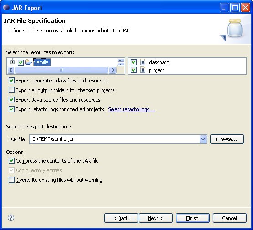Click the Back button

(x=121, y=218)
